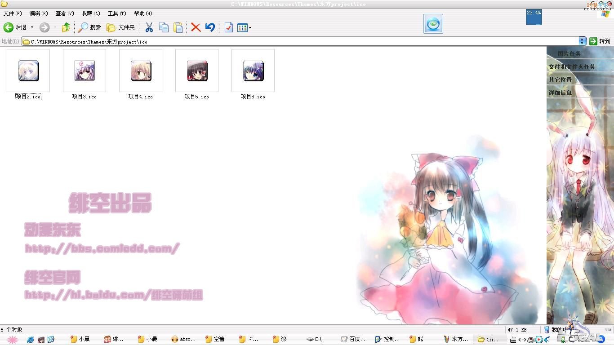
Task: Open the Back history dropdown arrow
Action: [32, 27]
